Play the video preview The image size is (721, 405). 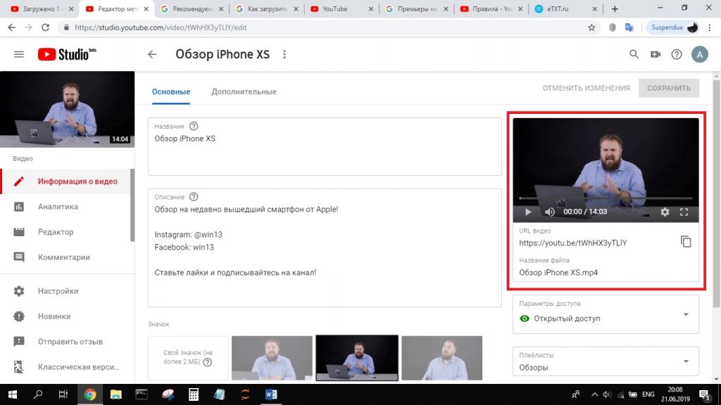coord(528,212)
